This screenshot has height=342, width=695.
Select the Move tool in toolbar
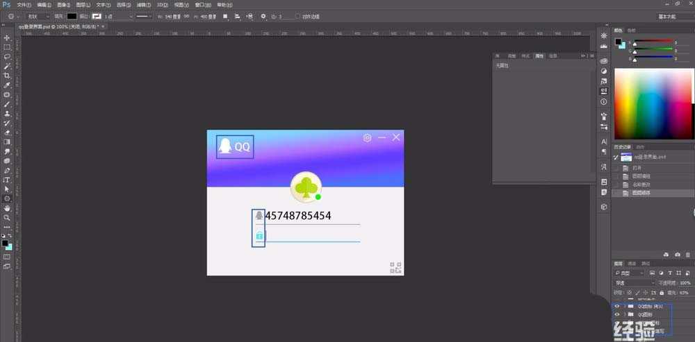[7, 37]
